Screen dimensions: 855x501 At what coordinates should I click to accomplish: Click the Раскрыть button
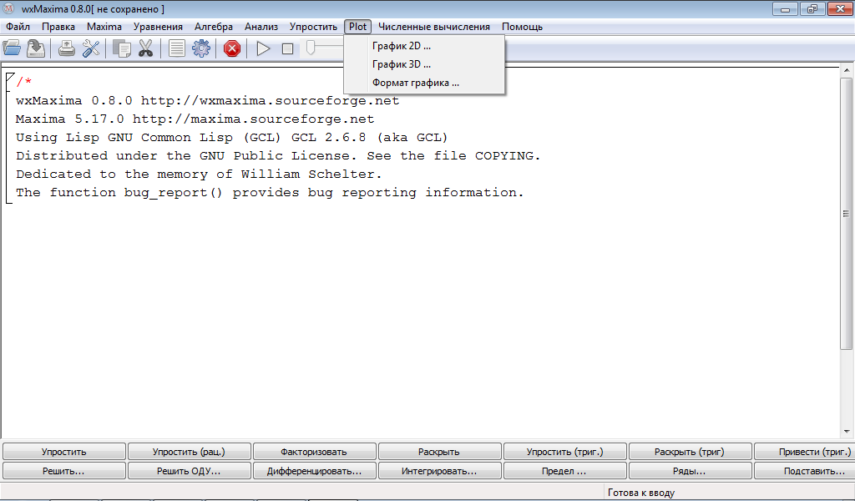[439, 452]
